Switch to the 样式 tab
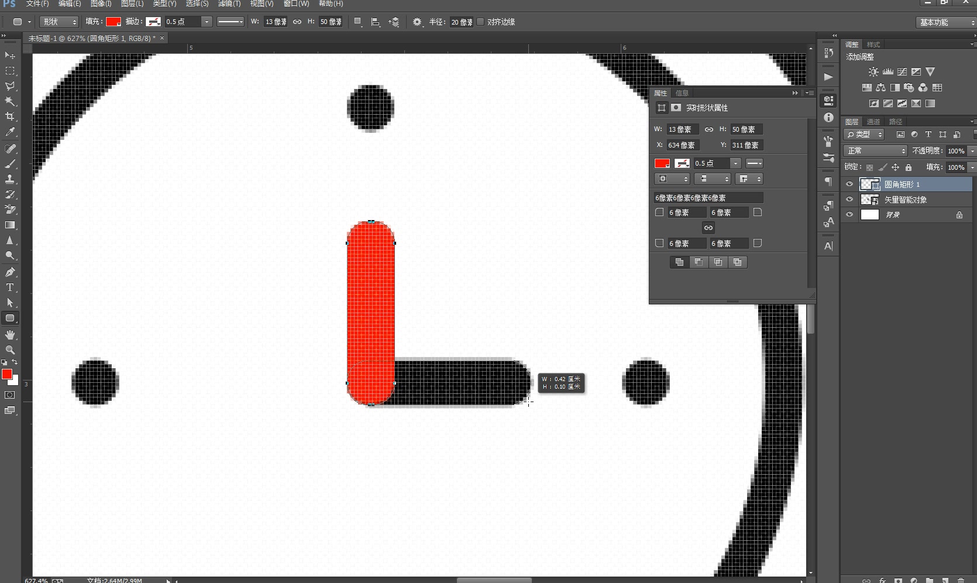The height and width of the screenshot is (583, 977). 873,44
